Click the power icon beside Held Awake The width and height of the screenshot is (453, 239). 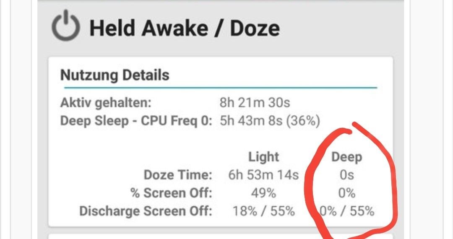coord(66,26)
